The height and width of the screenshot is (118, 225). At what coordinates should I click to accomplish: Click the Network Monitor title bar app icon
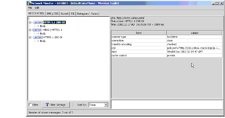[x=29, y=3]
